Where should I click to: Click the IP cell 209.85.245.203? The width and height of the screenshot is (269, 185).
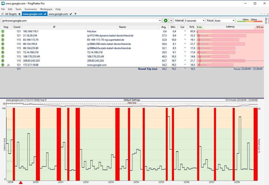click(x=32, y=61)
